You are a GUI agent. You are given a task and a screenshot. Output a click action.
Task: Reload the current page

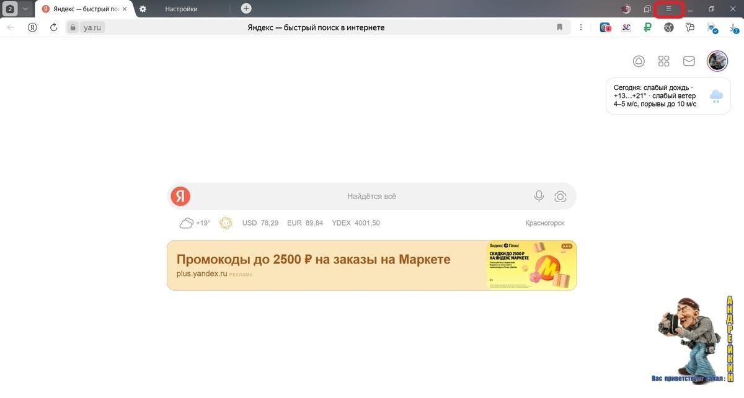54,27
